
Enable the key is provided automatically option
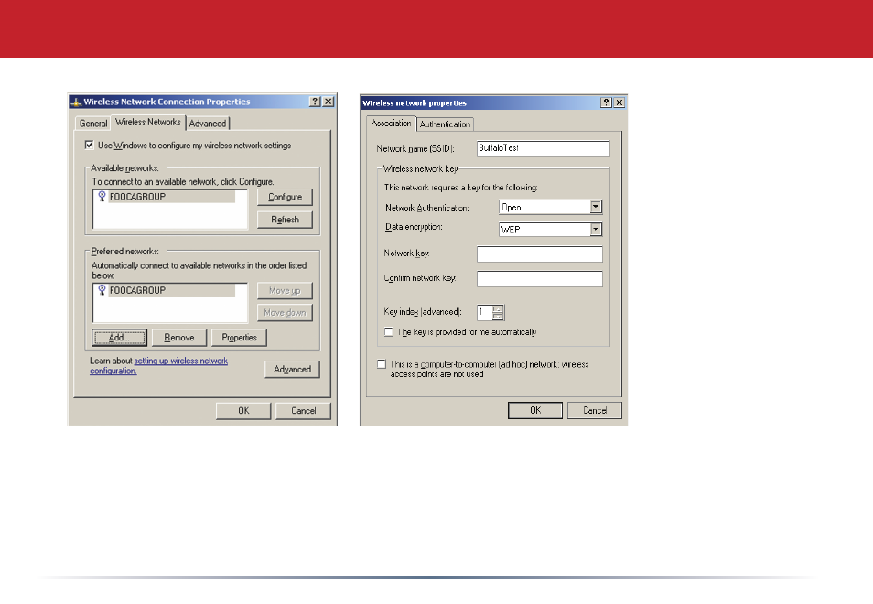(x=389, y=332)
